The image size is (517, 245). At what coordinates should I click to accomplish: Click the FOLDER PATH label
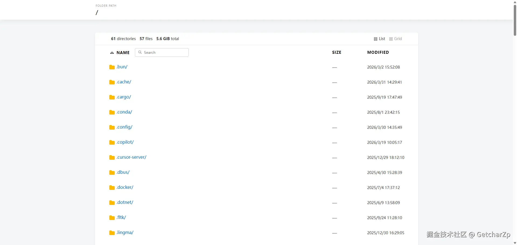106,6
